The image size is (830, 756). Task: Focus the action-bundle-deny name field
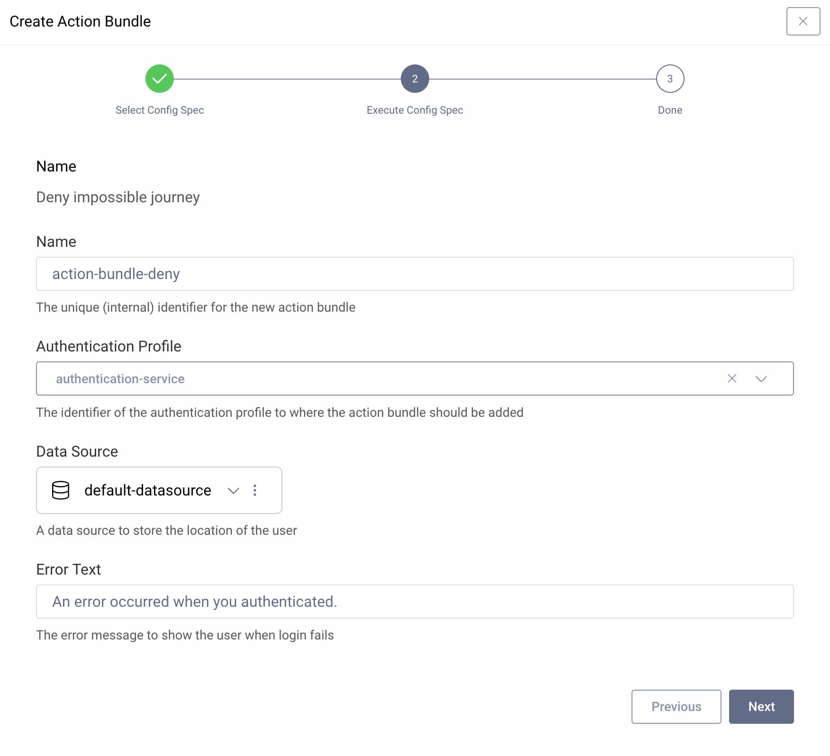[x=415, y=274]
